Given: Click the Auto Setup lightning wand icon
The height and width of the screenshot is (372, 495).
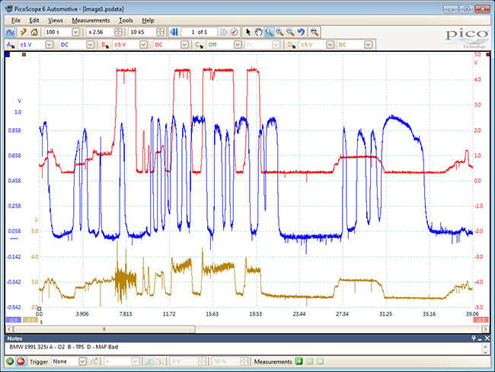Looking at the screenshot, I should point(24,32).
